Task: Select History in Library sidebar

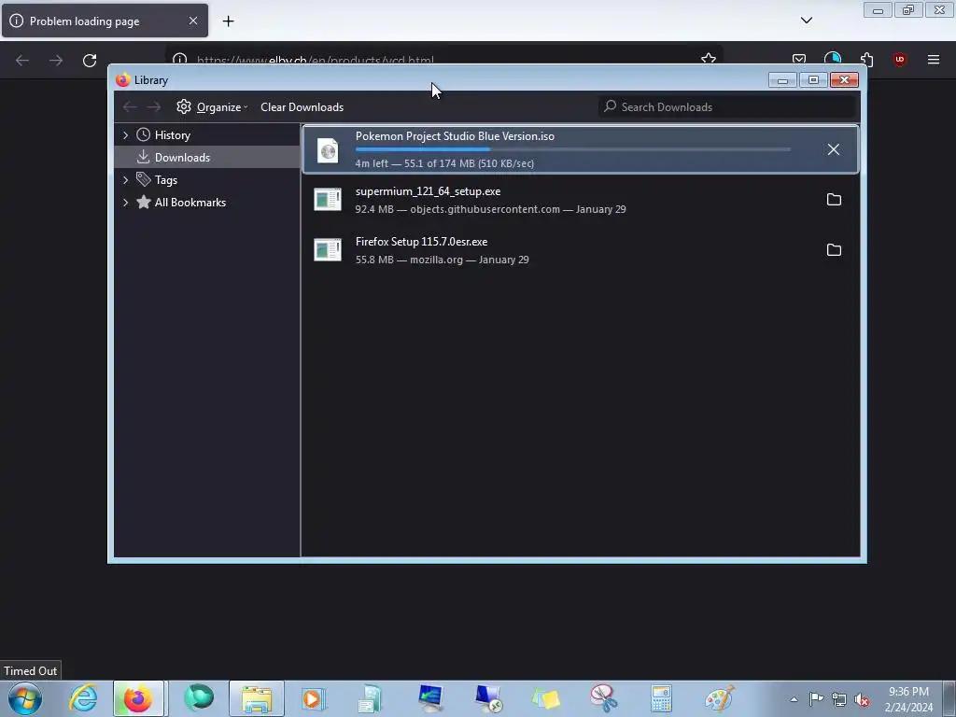Action: (x=173, y=134)
